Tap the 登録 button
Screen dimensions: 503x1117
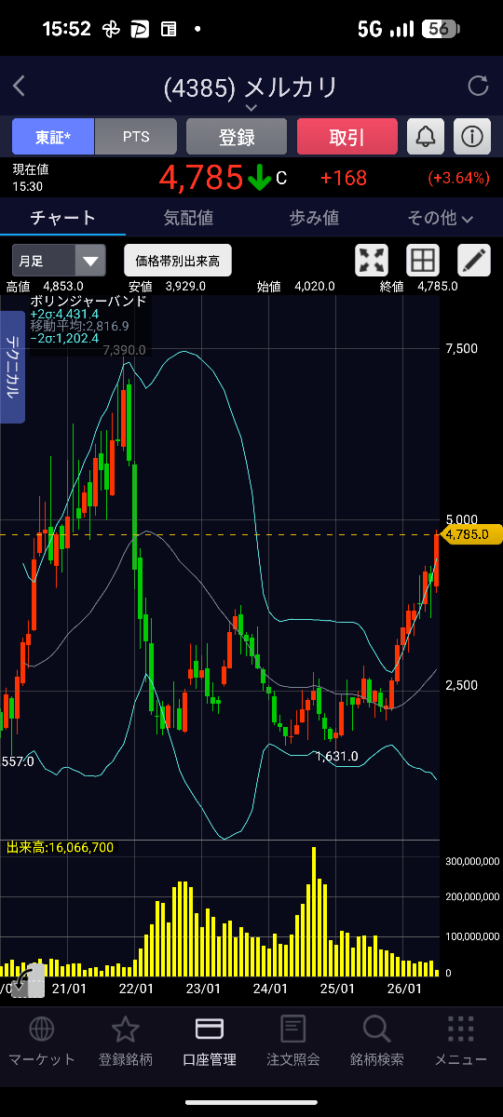[237, 137]
